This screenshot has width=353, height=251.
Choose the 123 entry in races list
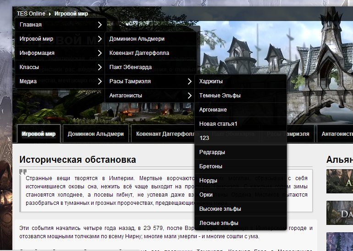(x=240, y=138)
